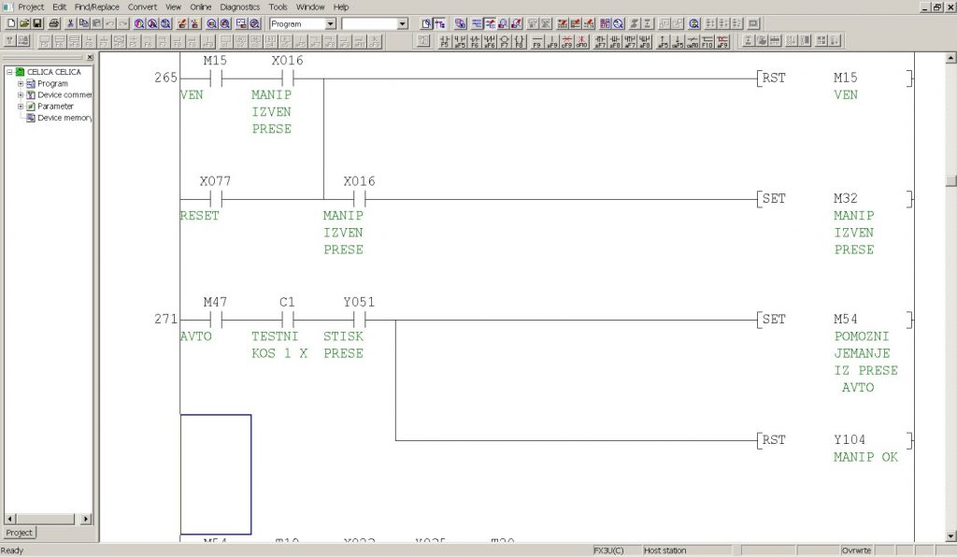
Task: Click the Cut scissors icon
Action: point(70,23)
